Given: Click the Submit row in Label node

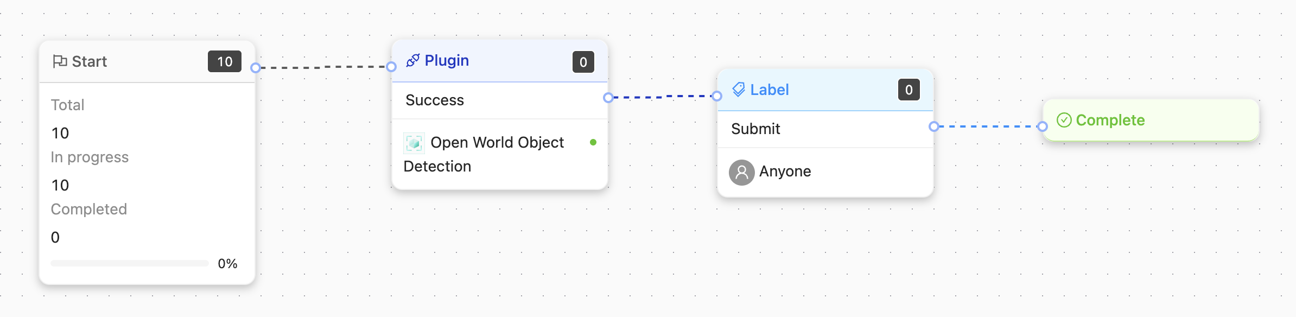Looking at the screenshot, I should pos(825,129).
